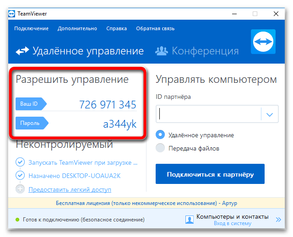
Task: Click the plus icon next to Предоставить легкий доступ
Action: point(20,189)
